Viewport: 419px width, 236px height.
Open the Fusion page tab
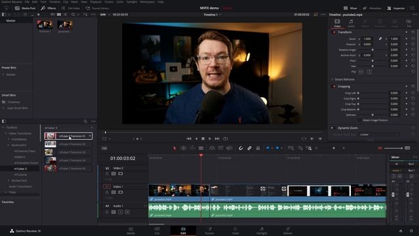tap(209, 231)
